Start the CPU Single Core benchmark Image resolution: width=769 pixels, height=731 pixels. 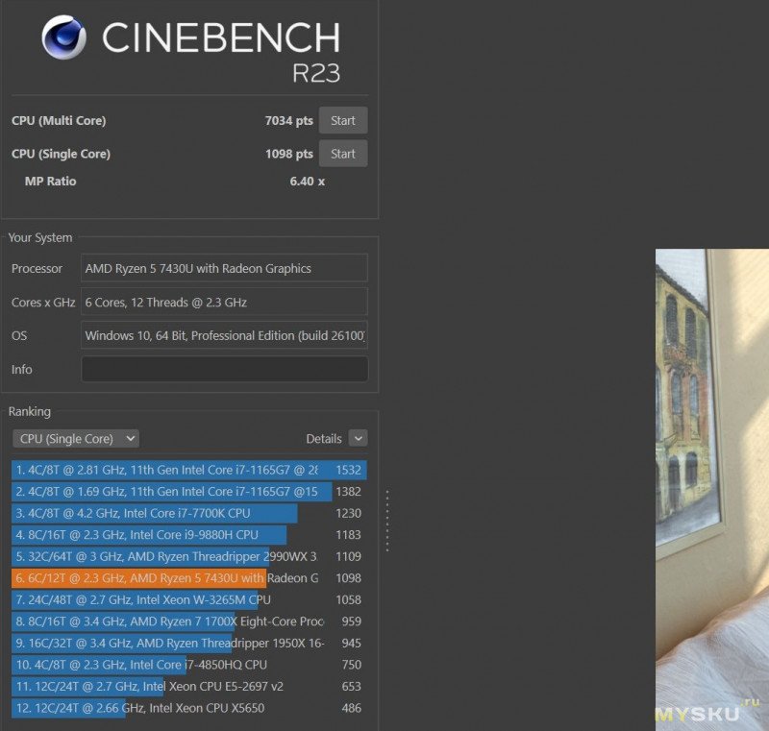pyautogui.click(x=343, y=154)
